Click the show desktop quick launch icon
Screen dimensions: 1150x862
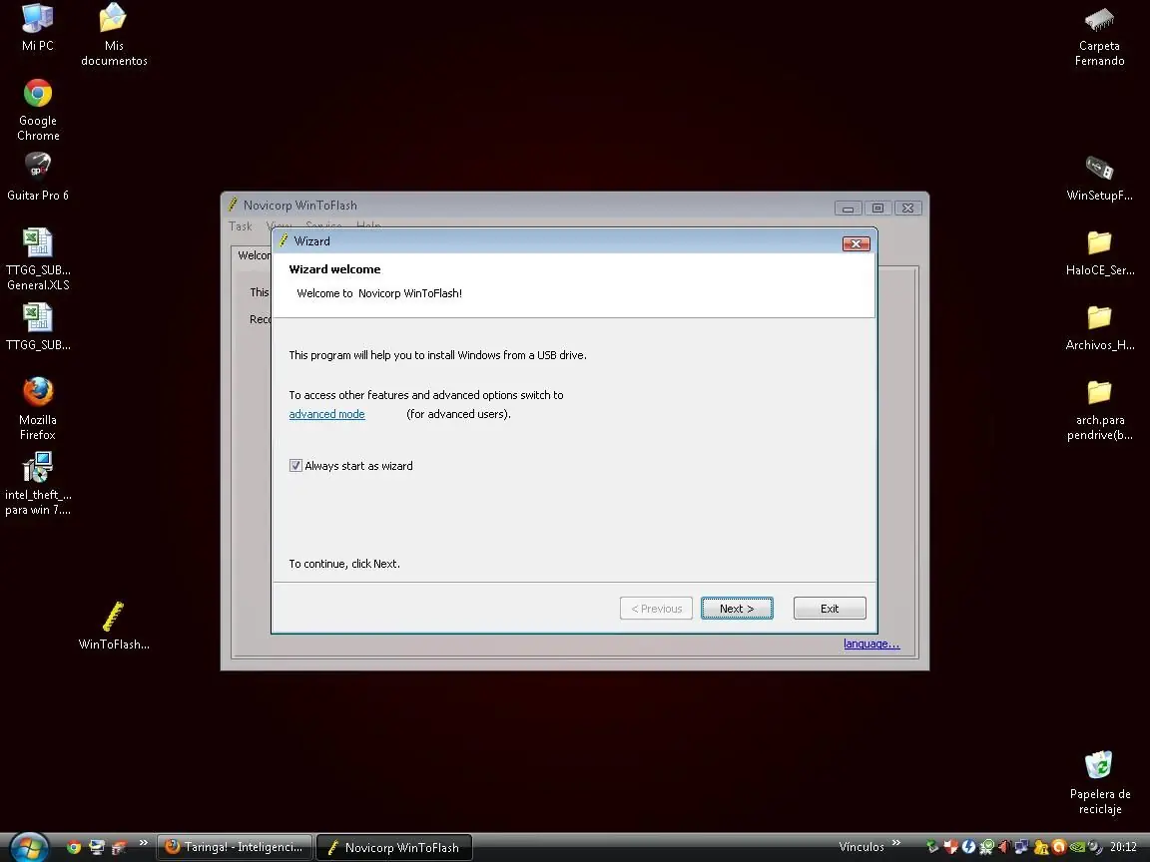click(96, 847)
